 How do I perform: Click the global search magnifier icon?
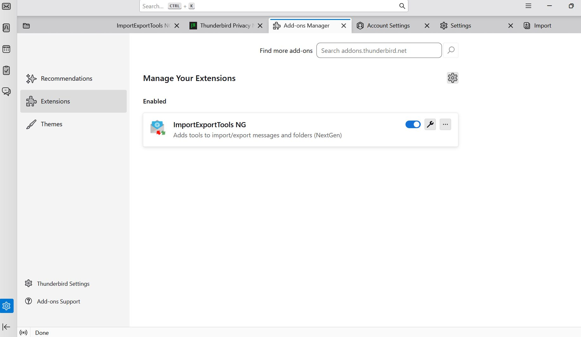click(402, 6)
